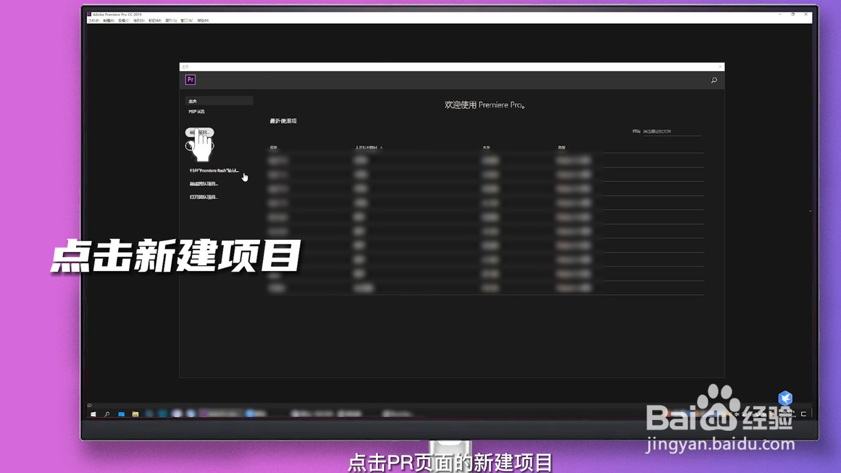The height and width of the screenshot is (473, 841).
Task: Open the 文件(F) menu
Action: (x=94, y=20)
